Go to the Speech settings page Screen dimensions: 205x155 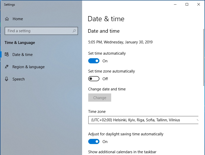[x=19, y=79]
